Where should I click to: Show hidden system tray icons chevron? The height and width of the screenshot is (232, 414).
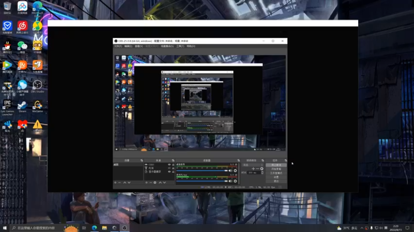[362, 228]
